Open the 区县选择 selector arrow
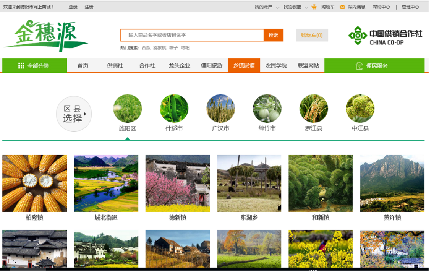The height and width of the screenshot is (271, 429). coord(85,114)
